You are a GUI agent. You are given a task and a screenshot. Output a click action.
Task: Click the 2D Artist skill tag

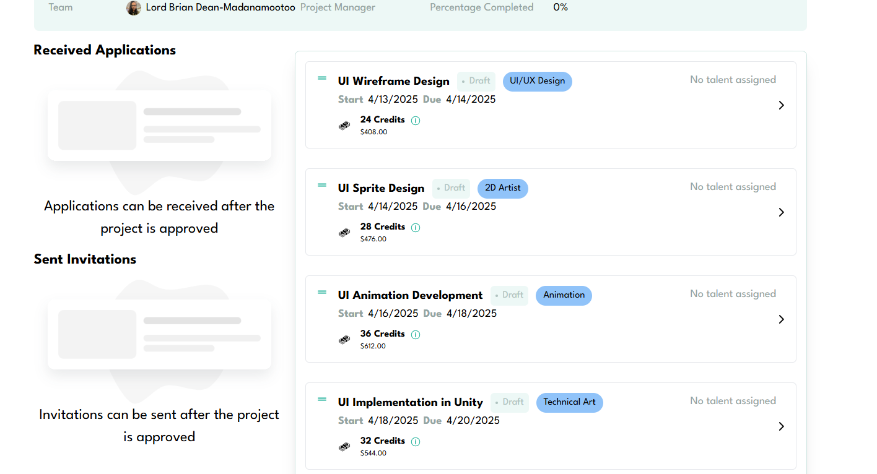[x=503, y=188]
